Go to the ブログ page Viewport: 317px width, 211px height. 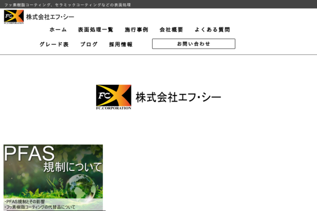(89, 44)
